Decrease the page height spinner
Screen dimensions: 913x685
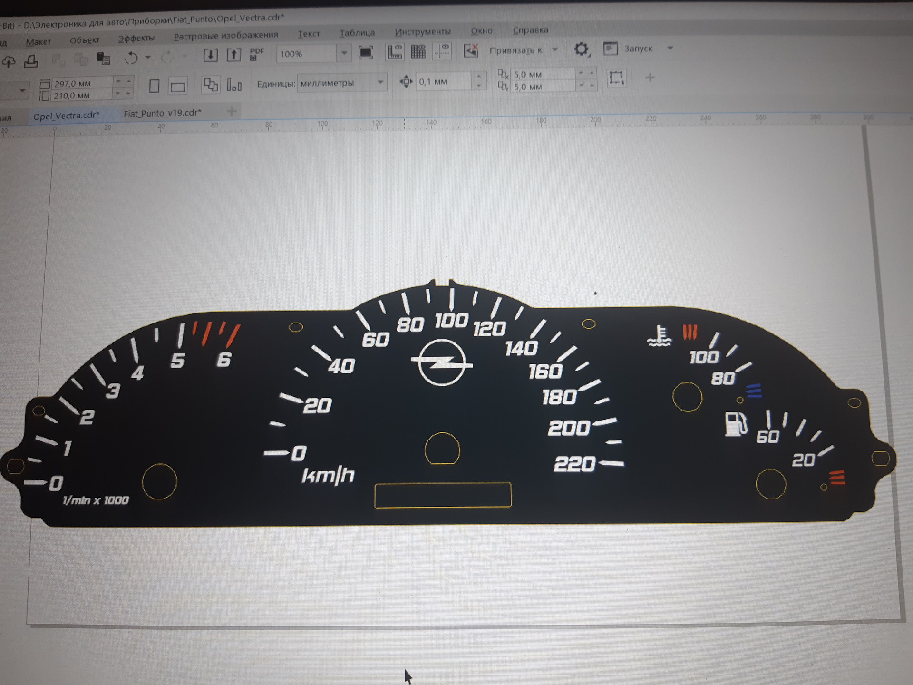click(118, 93)
